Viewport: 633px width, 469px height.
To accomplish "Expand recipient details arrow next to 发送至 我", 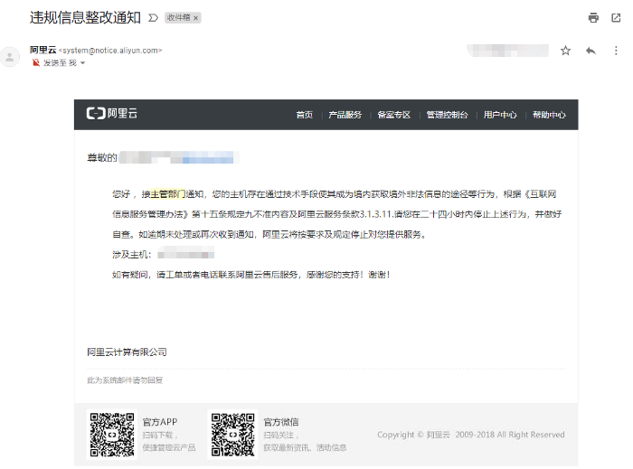I will pos(83,63).
